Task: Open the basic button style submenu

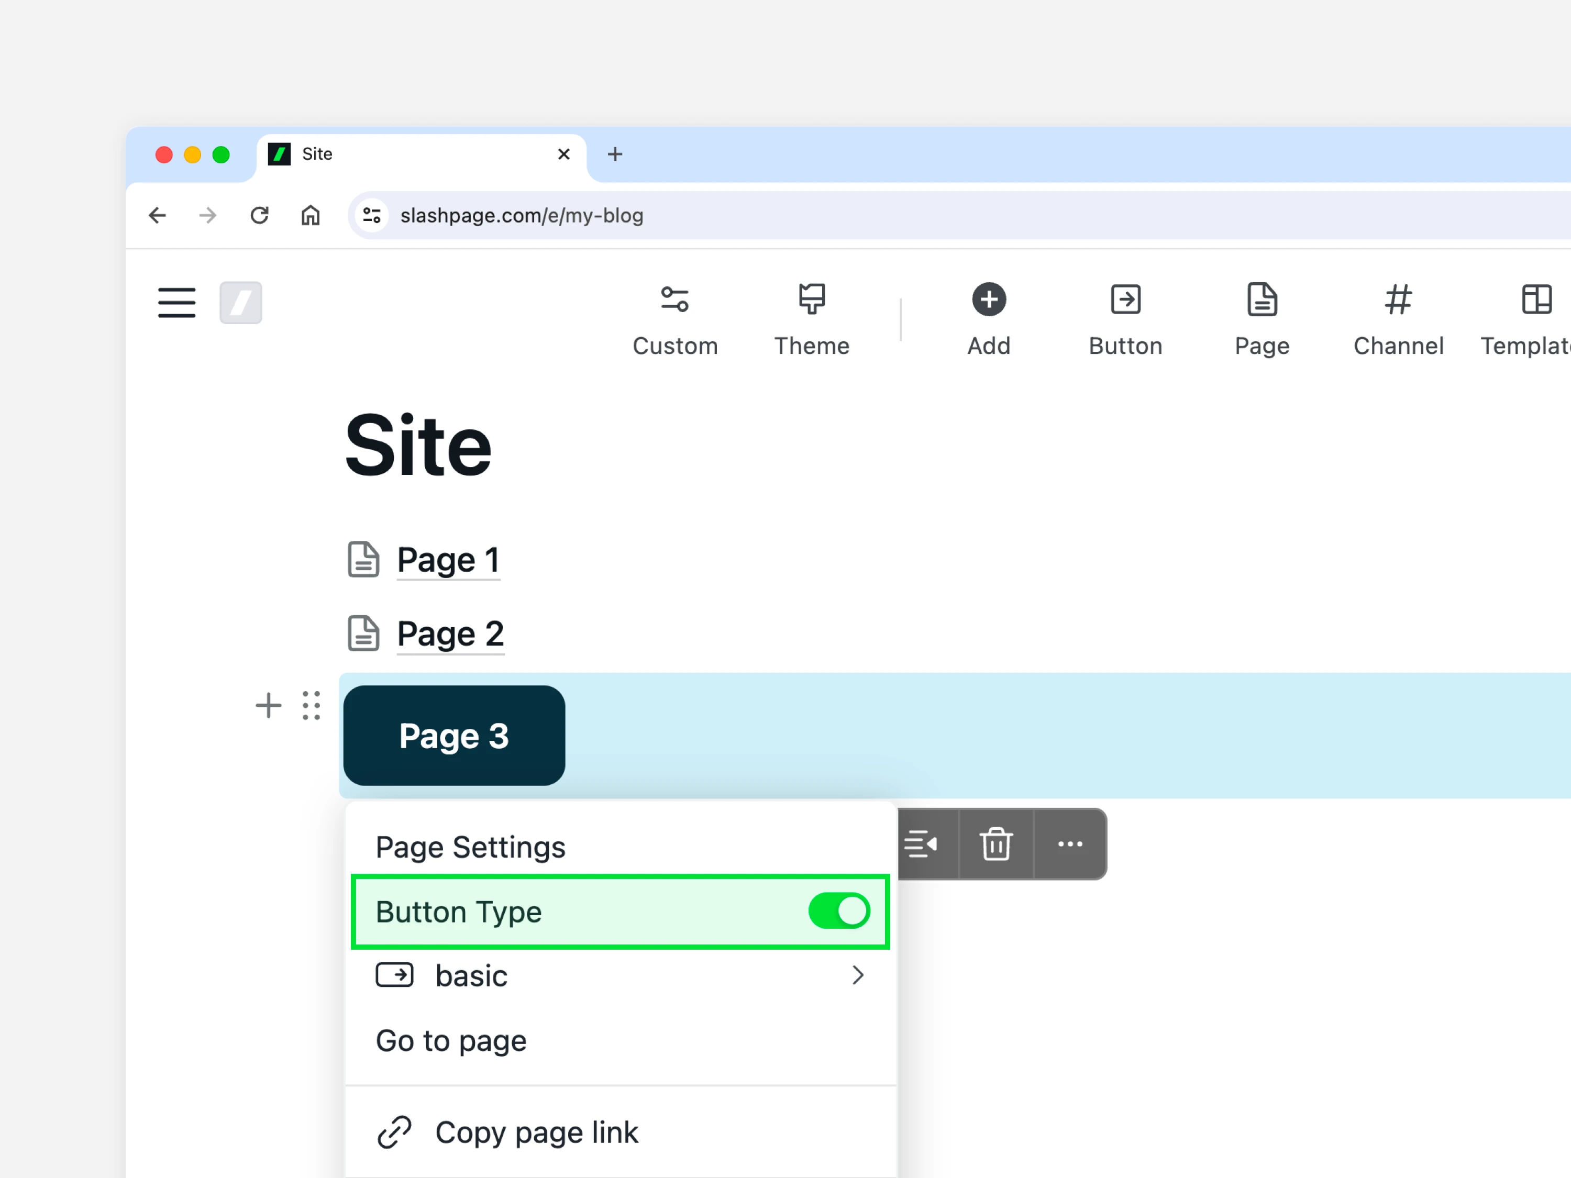Action: (621, 975)
